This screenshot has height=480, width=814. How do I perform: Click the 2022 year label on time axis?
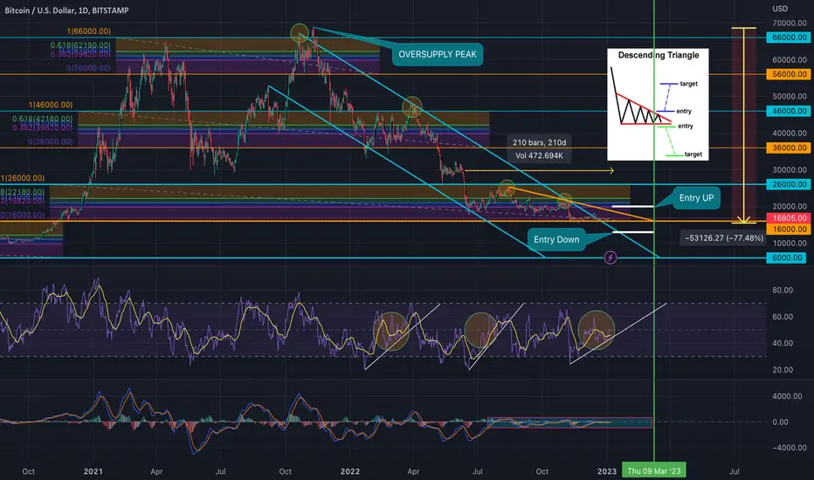click(x=350, y=471)
